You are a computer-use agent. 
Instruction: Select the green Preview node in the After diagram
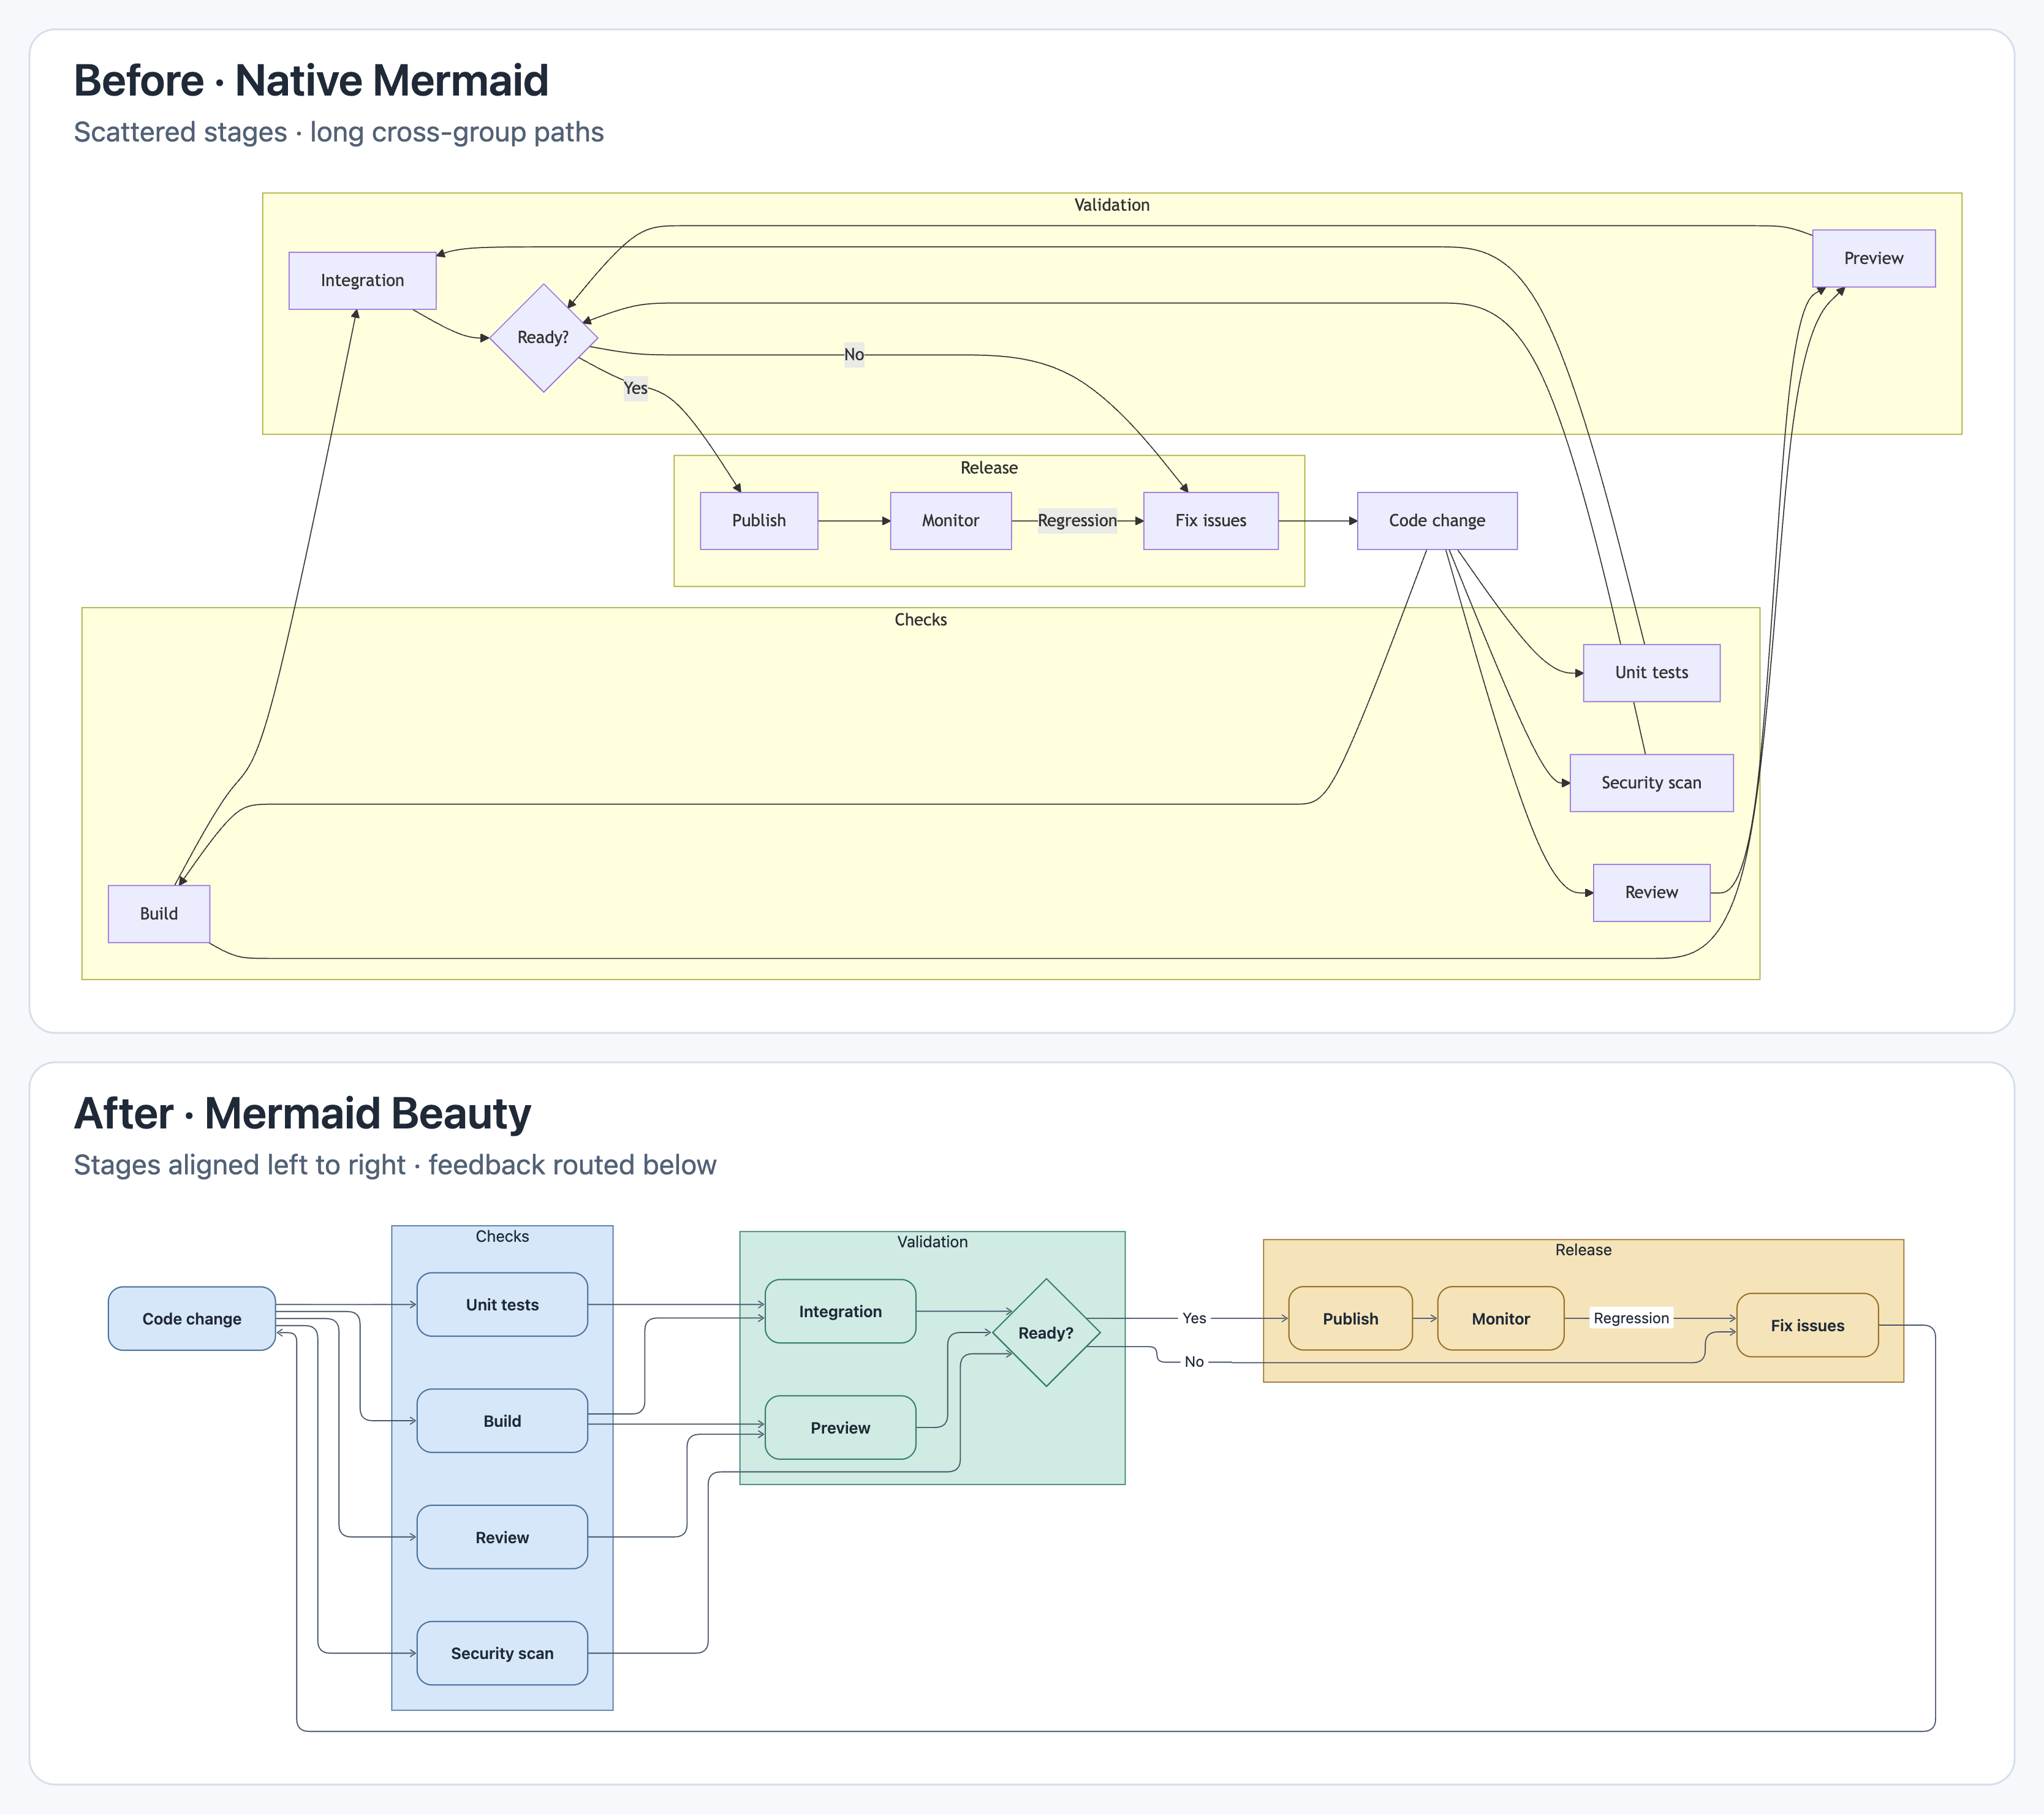840,1428
